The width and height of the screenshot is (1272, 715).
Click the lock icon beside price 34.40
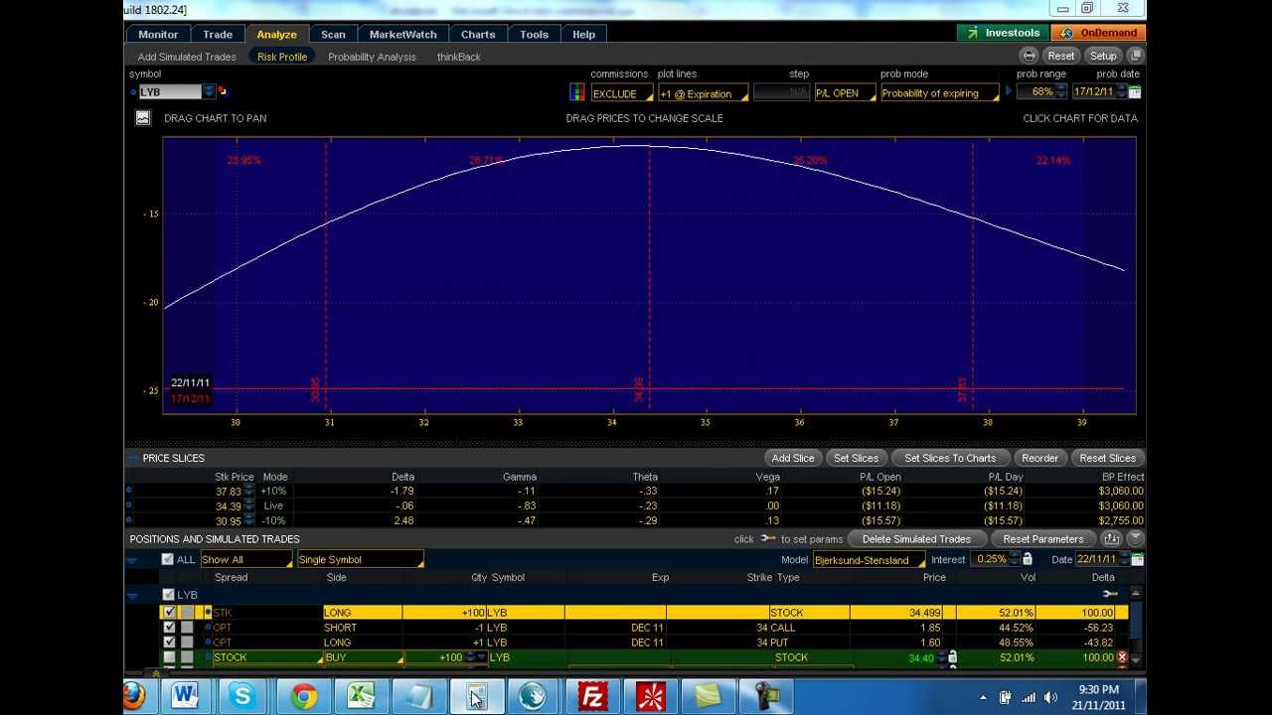click(x=952, y=657)
